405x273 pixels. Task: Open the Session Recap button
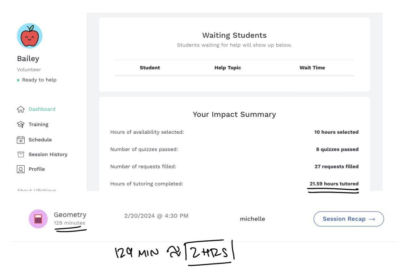[348, 219]
